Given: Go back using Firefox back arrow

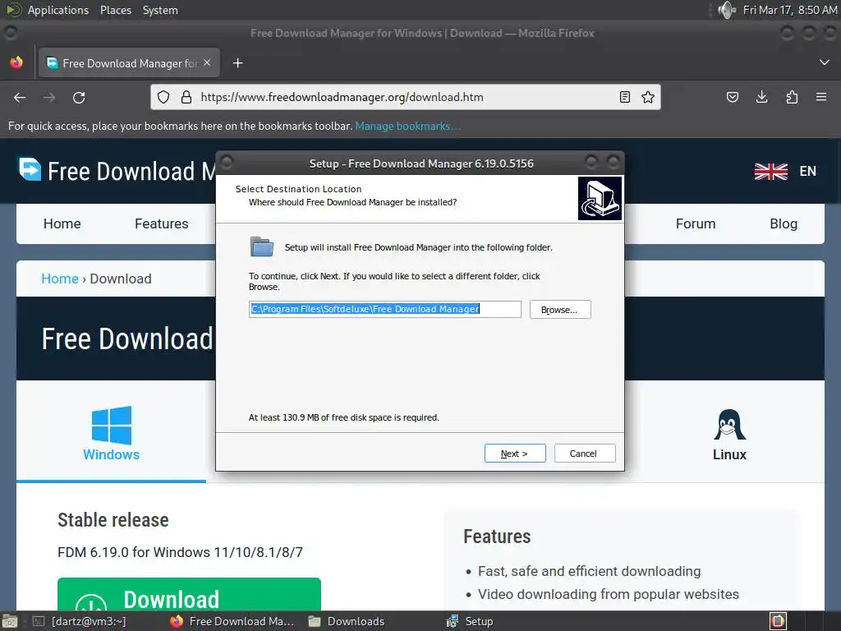Looking at the screenshot, I should coord(20,97).
